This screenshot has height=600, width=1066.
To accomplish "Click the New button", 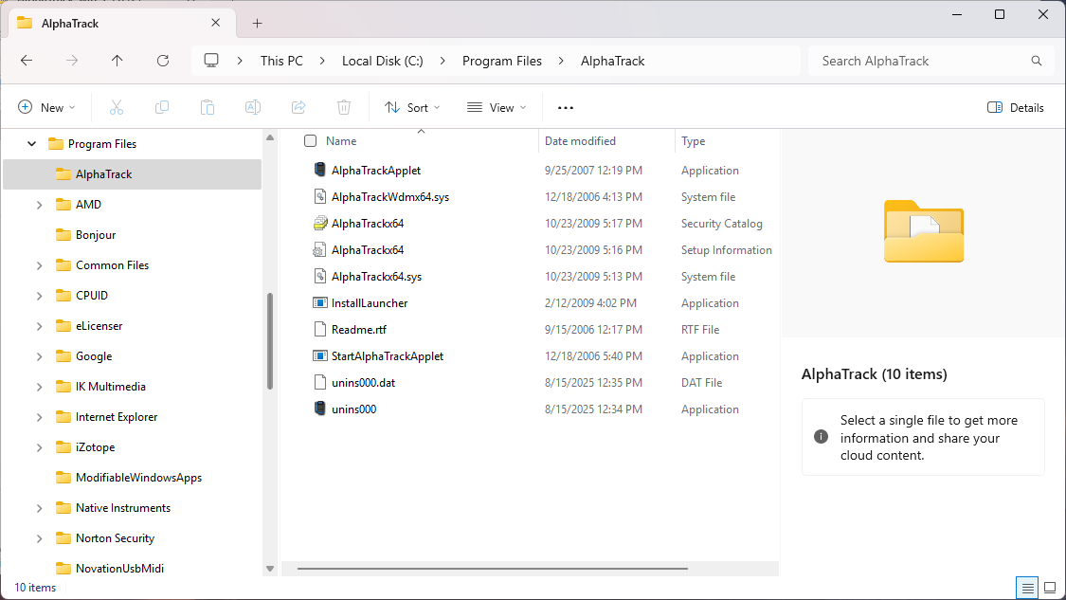I will (x=46, y=108).
